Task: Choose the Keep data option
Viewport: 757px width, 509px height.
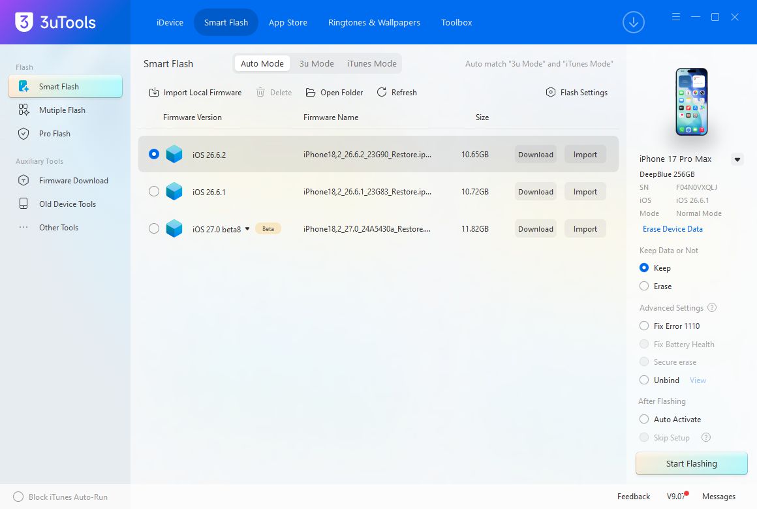Action: (x=644, y=268)
